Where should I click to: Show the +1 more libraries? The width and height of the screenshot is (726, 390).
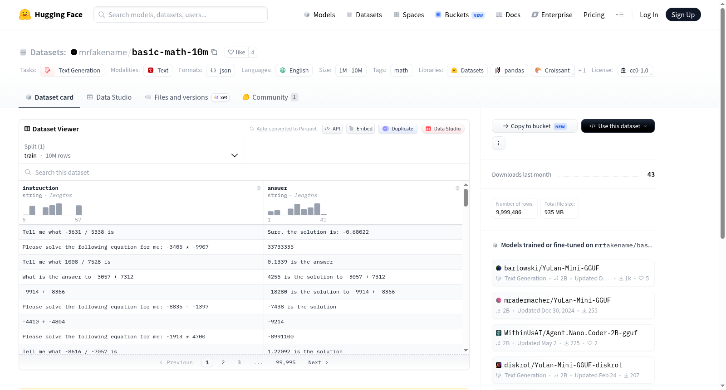coord(582,70)
